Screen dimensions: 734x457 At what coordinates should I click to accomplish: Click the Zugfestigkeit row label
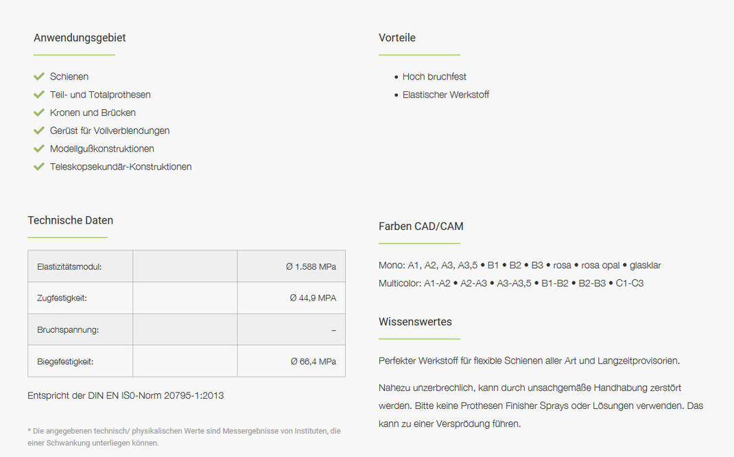(62, 298)
